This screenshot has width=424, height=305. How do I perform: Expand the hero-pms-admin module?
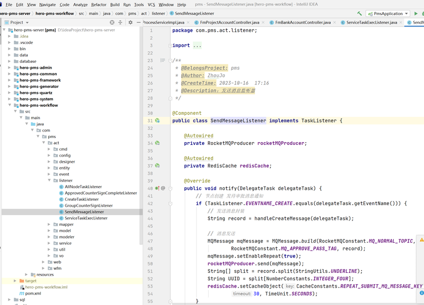pos(10,68)
